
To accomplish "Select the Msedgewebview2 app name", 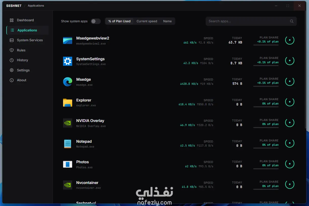I will click(x=93, y=38).
